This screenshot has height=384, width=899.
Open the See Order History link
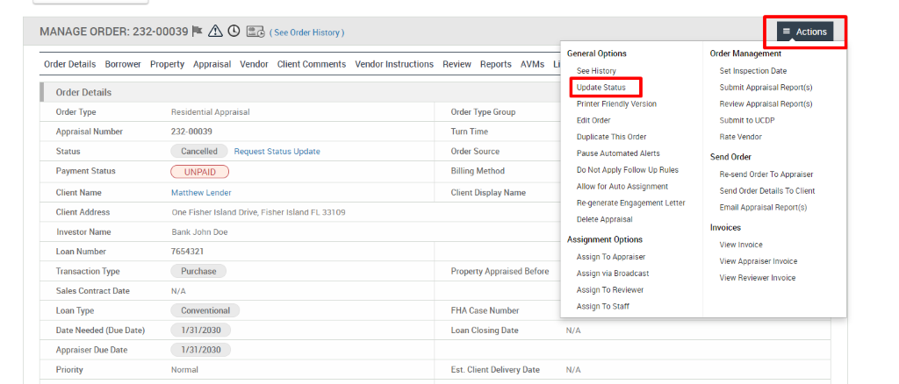click(306, 32)
